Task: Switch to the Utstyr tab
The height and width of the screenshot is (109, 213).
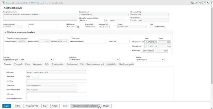Action: click(x=28, y=64)
